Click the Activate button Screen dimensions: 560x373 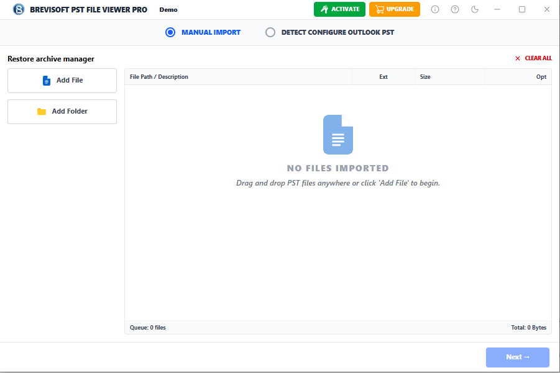pos(339,9)
